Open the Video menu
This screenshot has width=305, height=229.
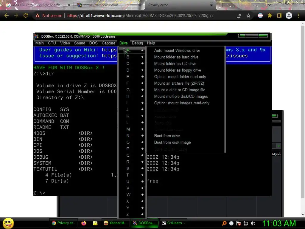65,43
